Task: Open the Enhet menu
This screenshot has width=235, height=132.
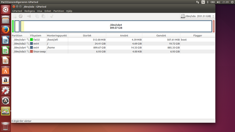Action: click(x=48, y=11)
